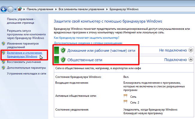The width and height of the screenshot is (195, 119).
Task: Expand Домашние или рабочие сети section chevron
Action: (x=190, y=50)
